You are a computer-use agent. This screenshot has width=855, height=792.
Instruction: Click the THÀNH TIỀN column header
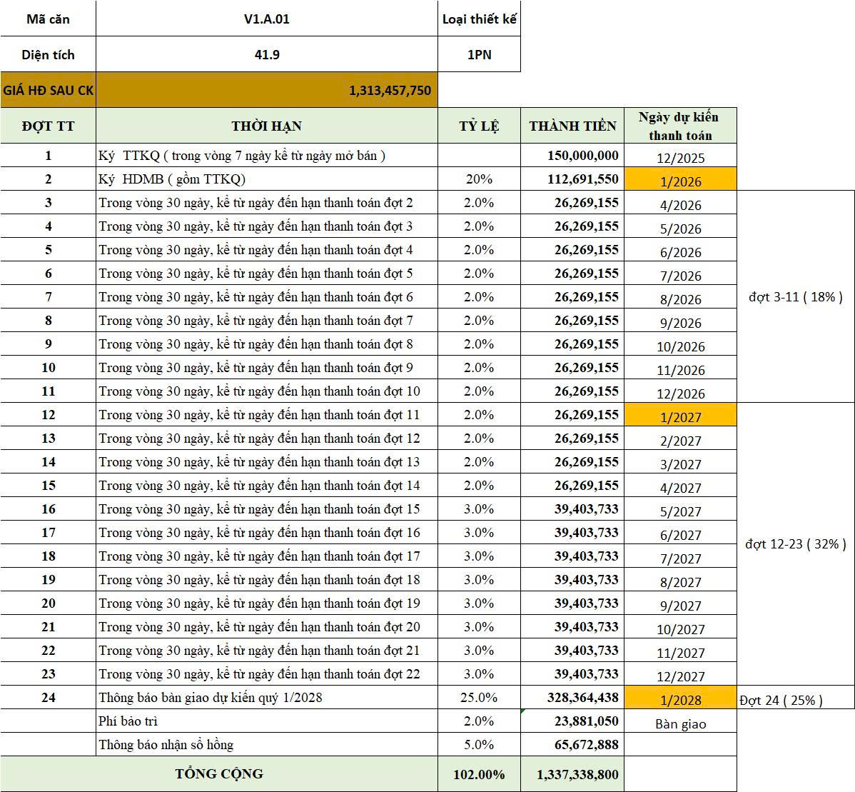572,126
